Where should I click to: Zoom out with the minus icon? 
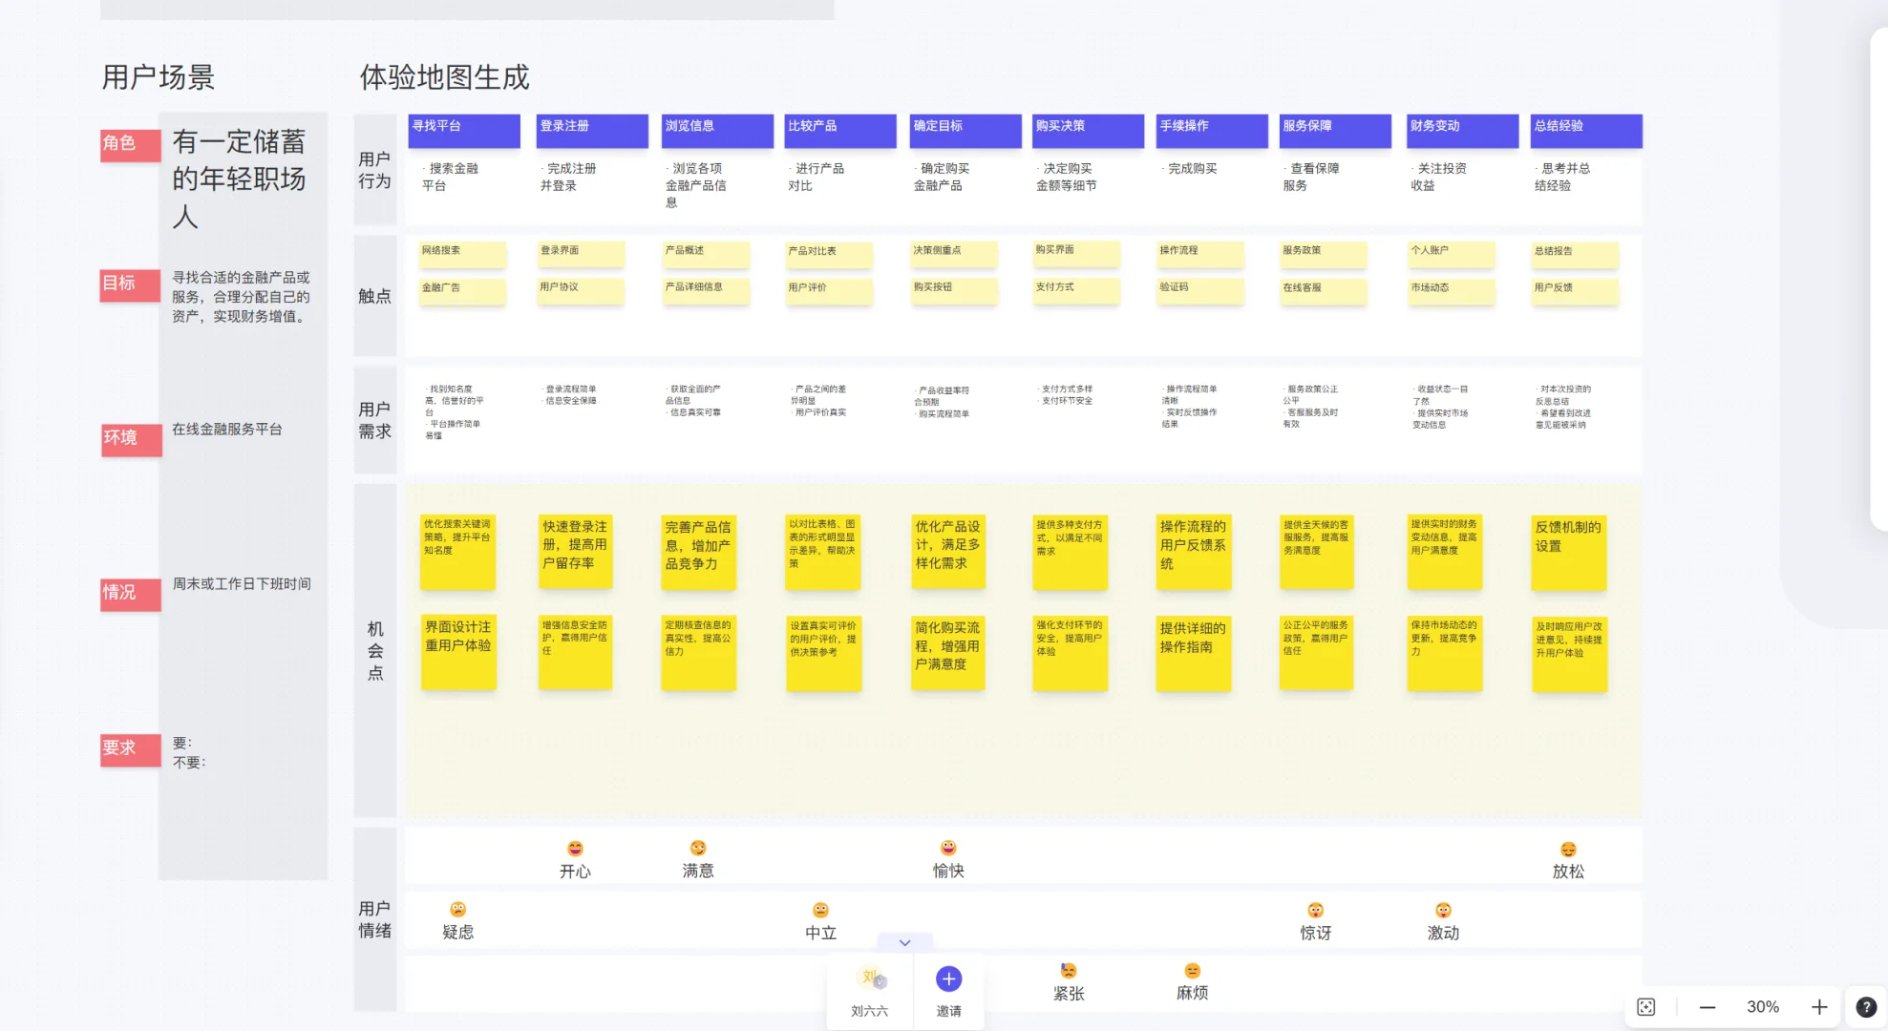point(1708,1007)
